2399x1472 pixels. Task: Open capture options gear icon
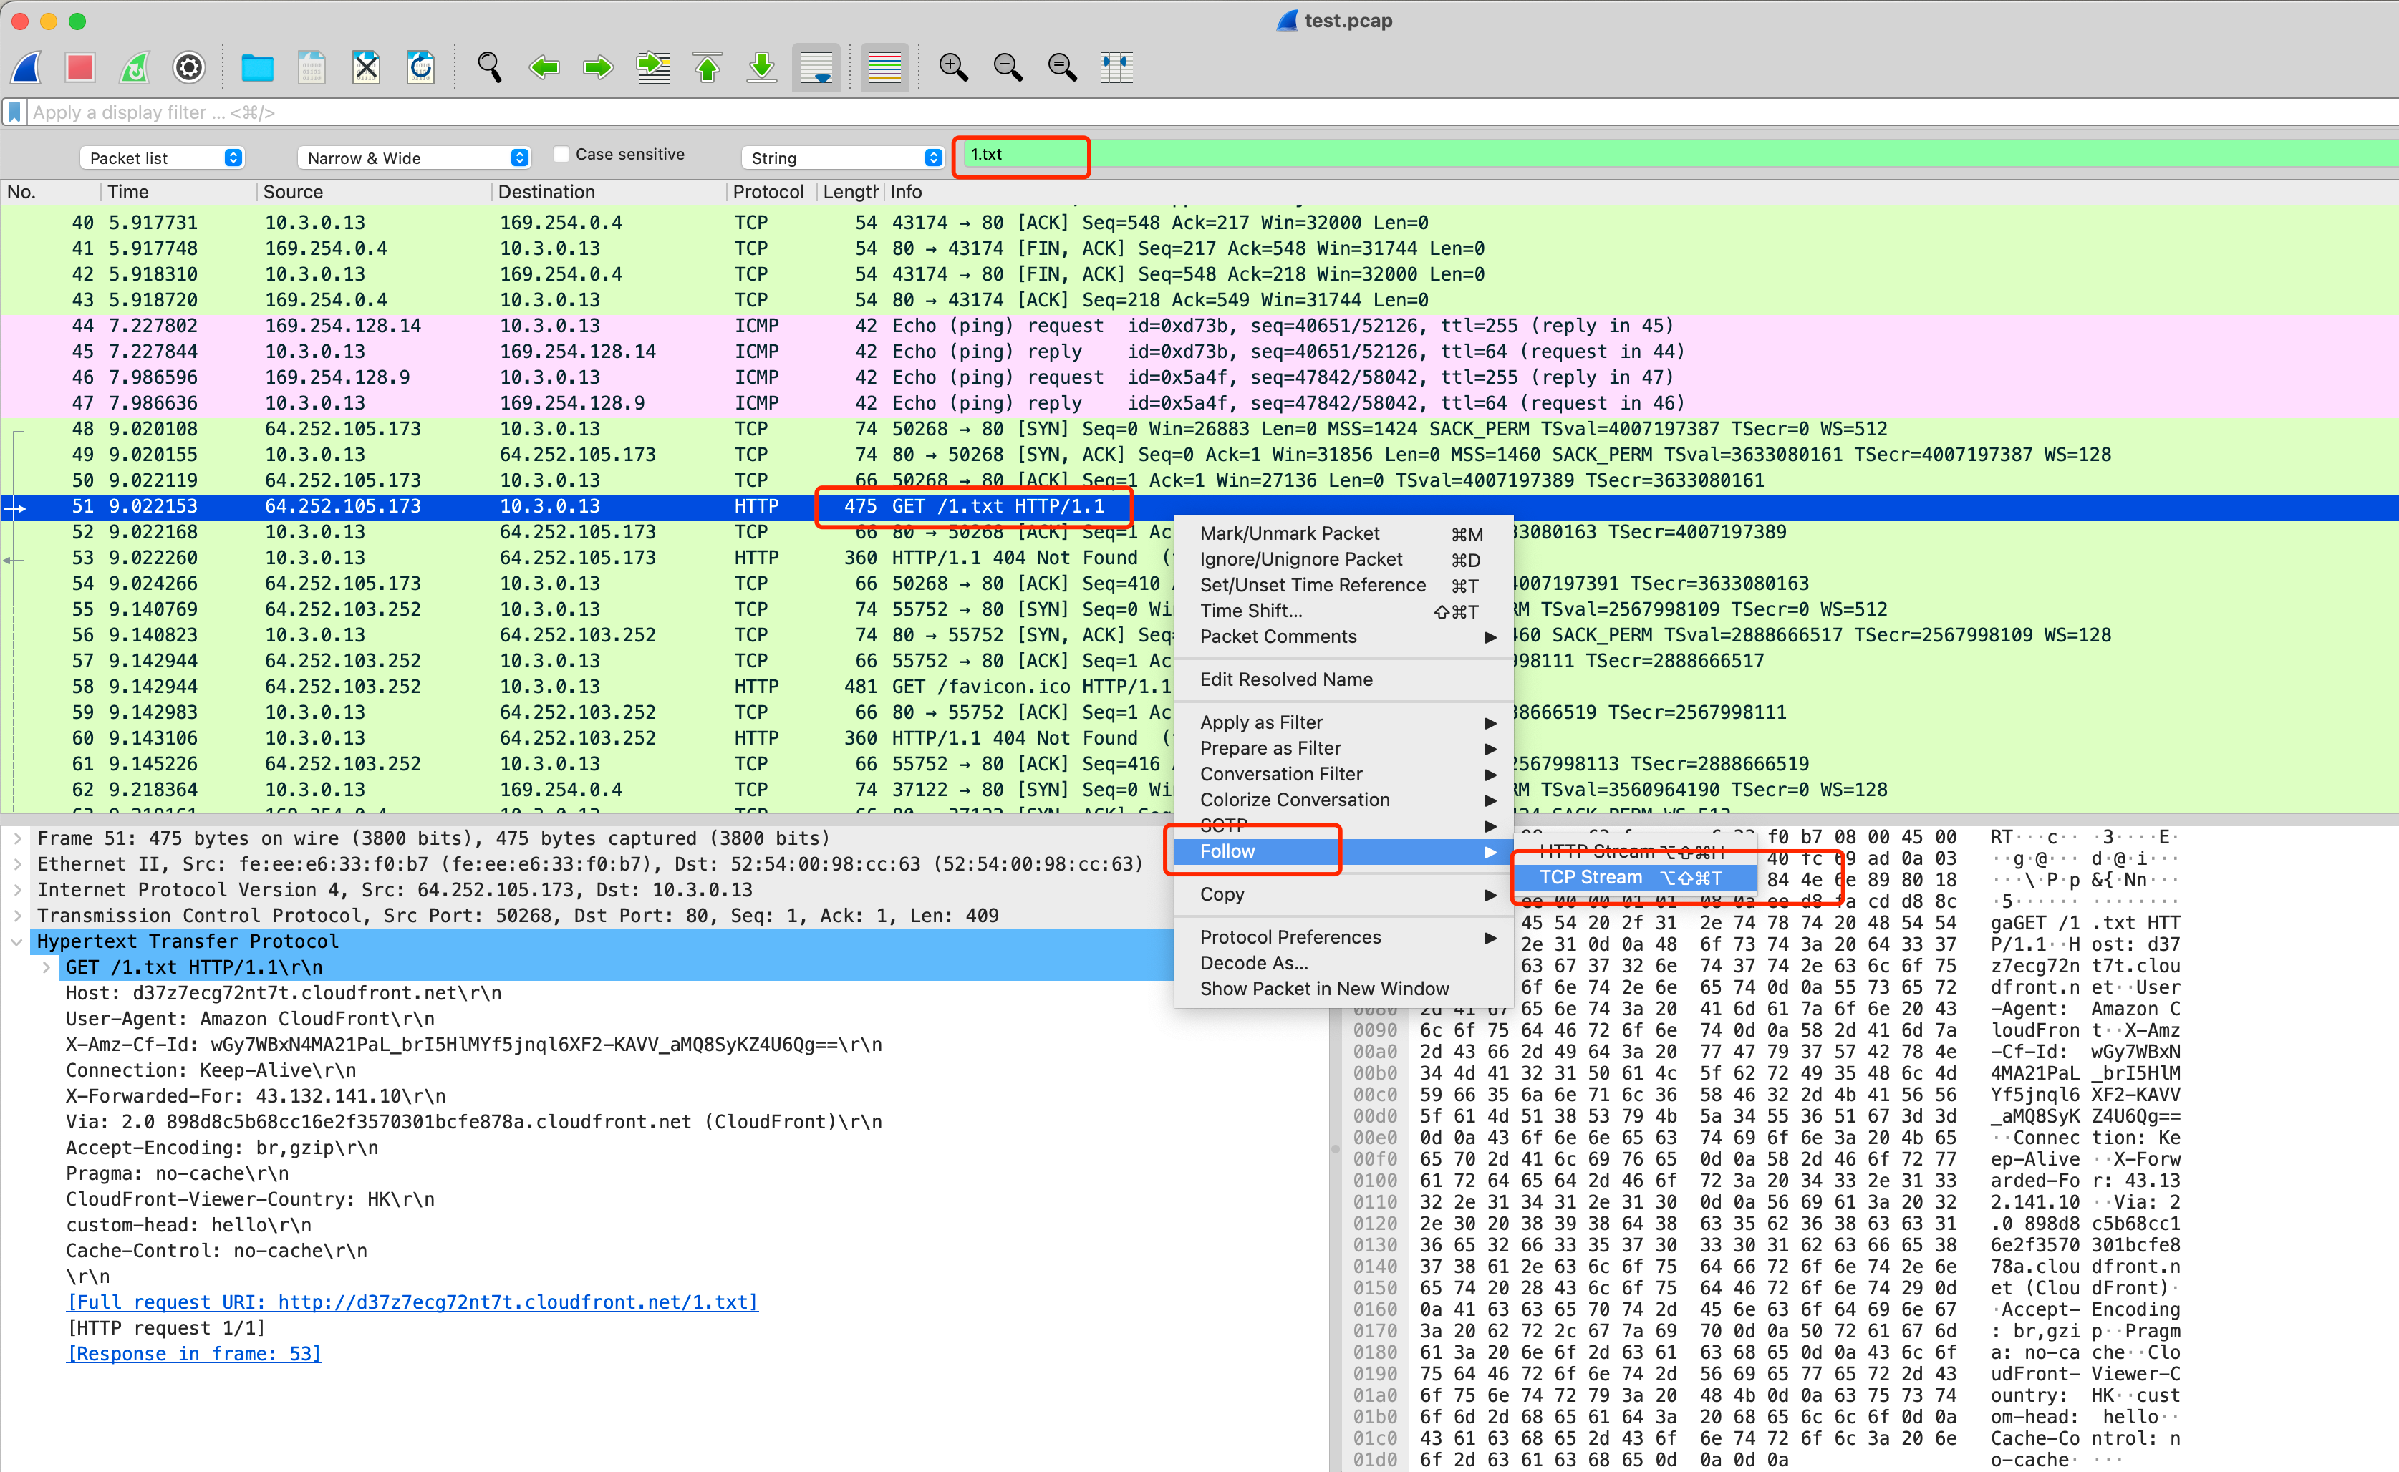click(x=189, y=67)
